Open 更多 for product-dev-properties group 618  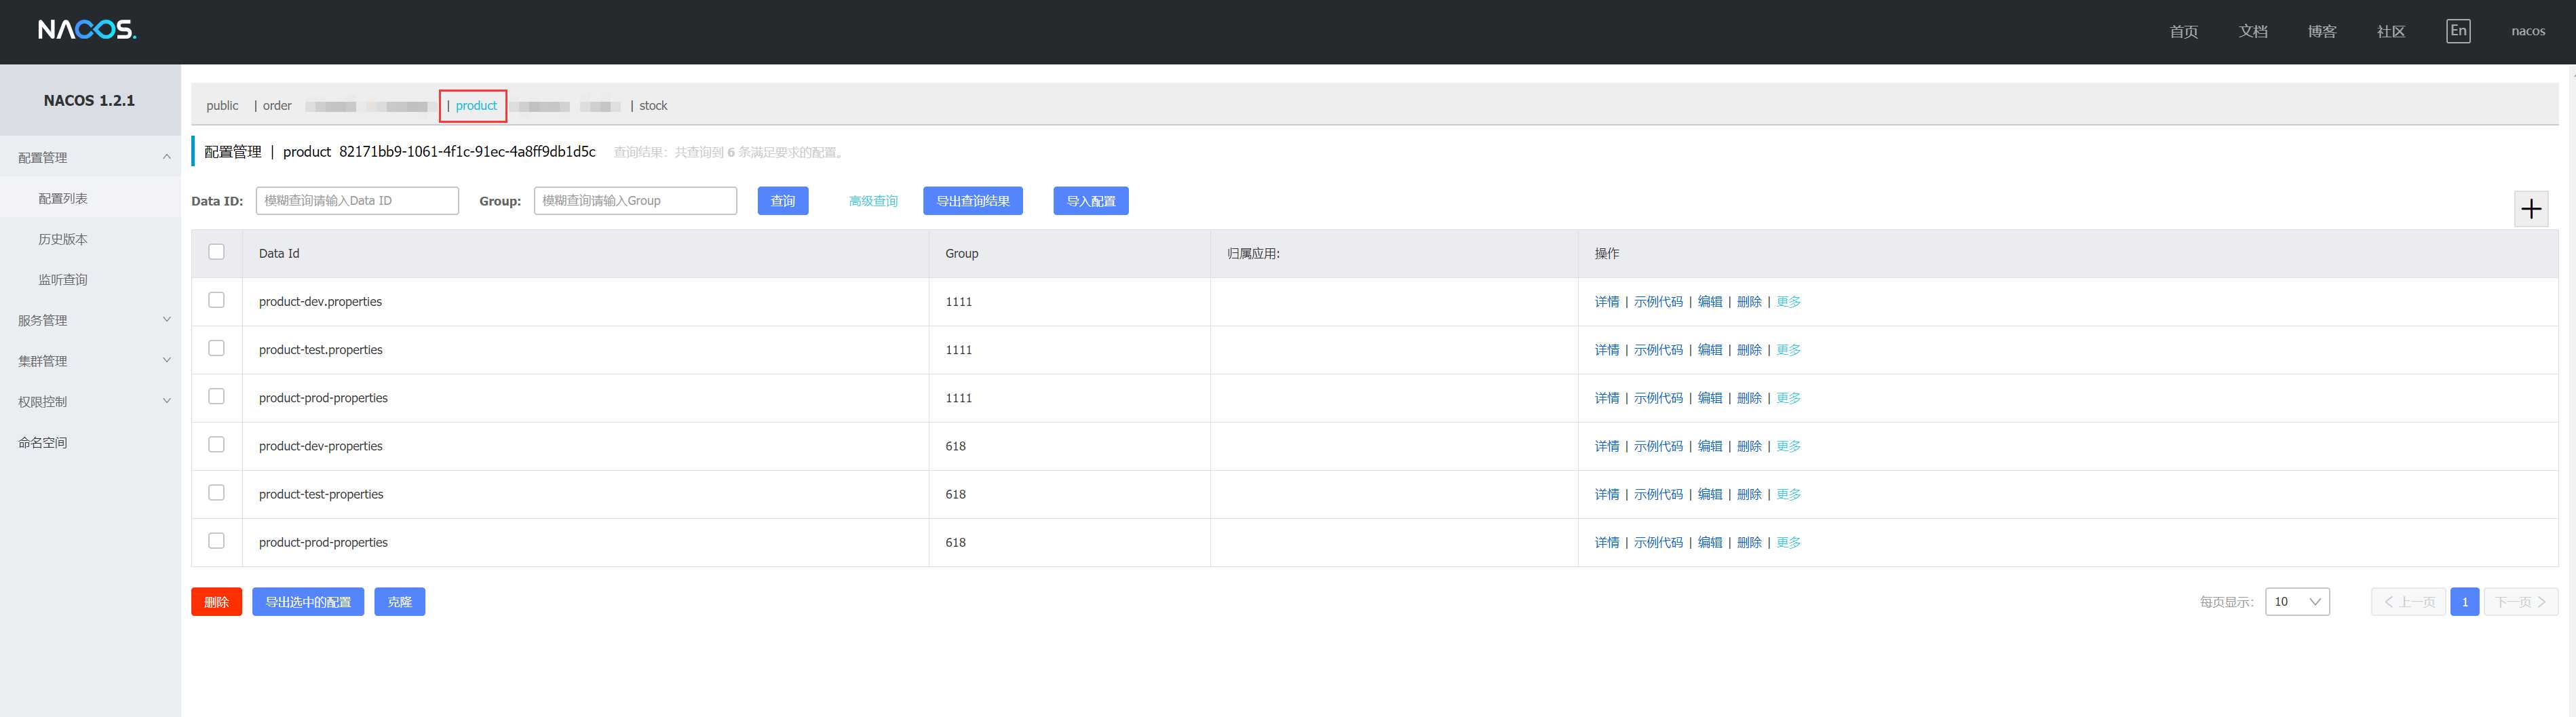click(1788, 446)
